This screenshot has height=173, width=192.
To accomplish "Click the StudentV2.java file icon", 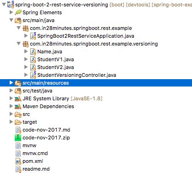I will pos(33,67).
